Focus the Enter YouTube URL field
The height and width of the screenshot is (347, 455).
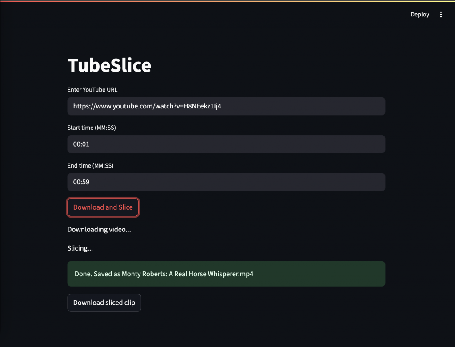pos(226,106)
